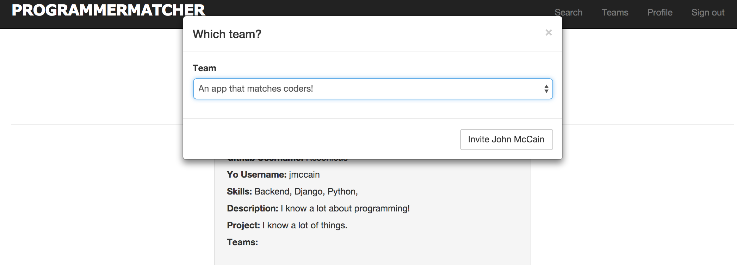Click the Yo Username value 'jmccain'
This screenshot has width=737, height=265.
click(x=304, y=175)
